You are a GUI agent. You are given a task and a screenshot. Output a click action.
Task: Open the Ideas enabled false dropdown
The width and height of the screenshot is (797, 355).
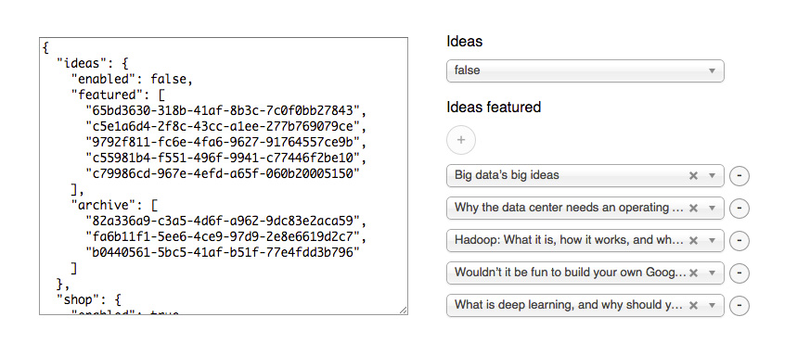tap(585, 70)
